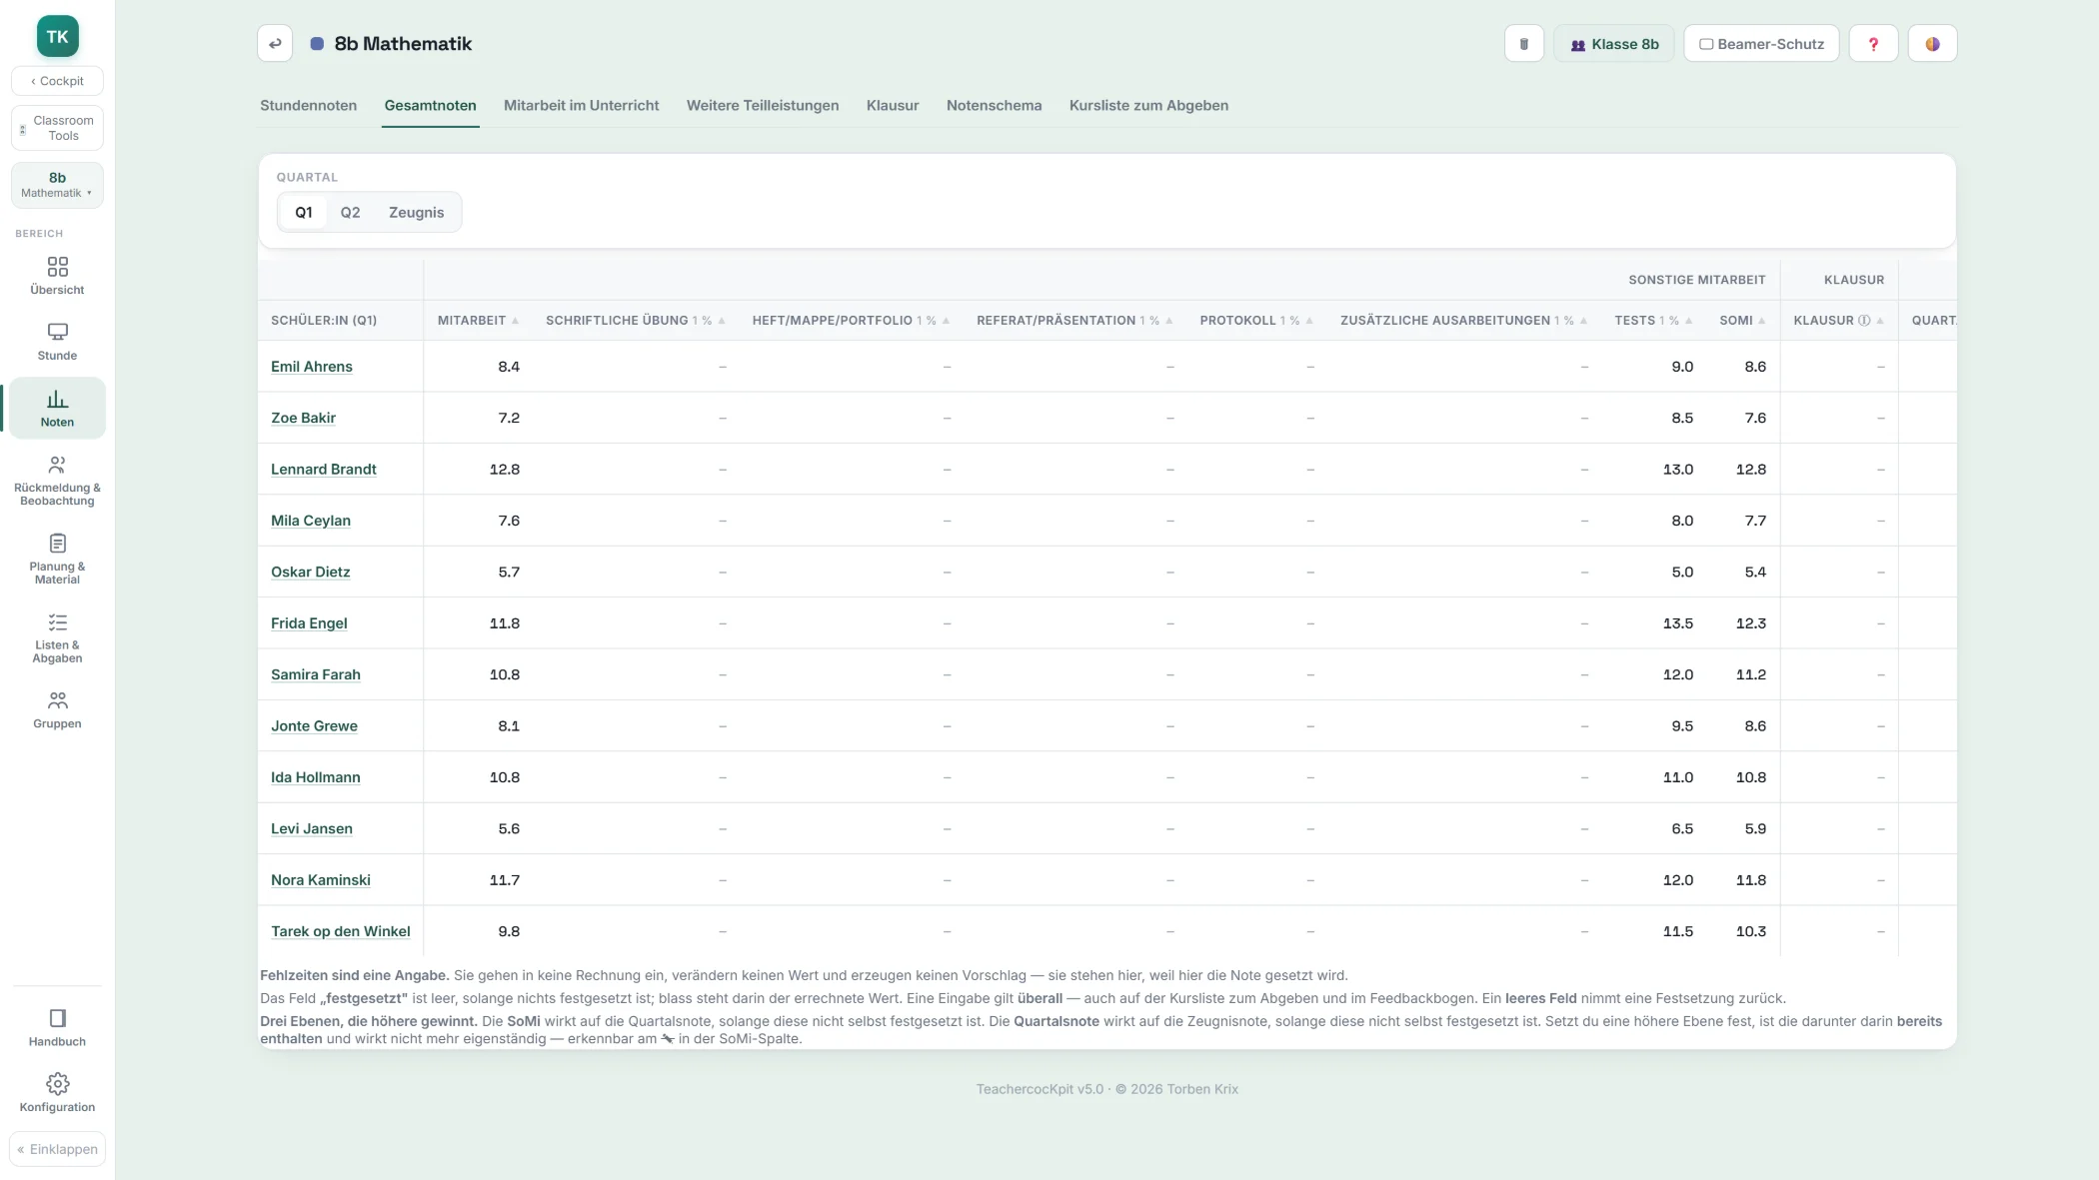The image size is (2099, 1180).
Task: Sort by SoMi column
Action: (x=1742, y=321)
